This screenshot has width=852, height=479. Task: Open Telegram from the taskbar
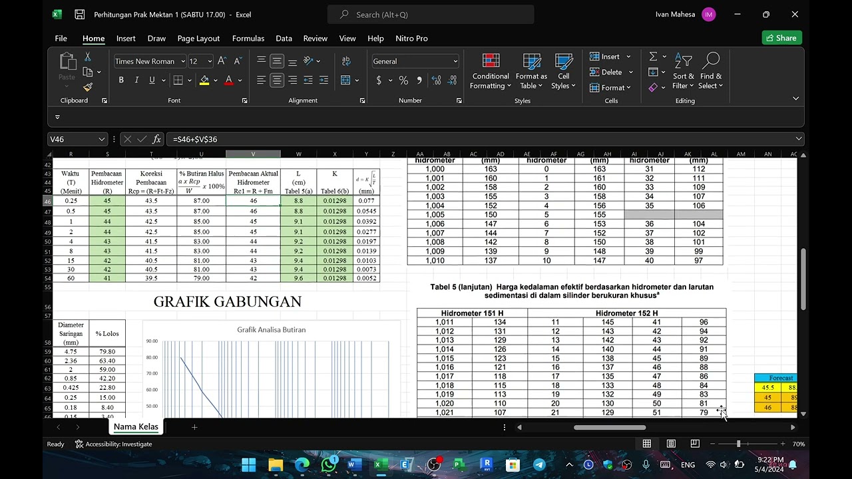[x=539, y=464]
